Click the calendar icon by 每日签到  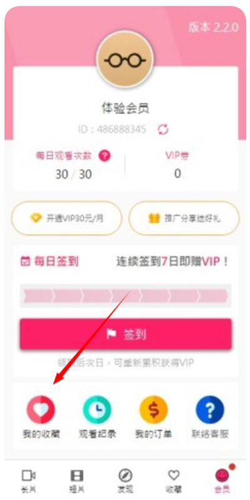click(x=24, y=262)
